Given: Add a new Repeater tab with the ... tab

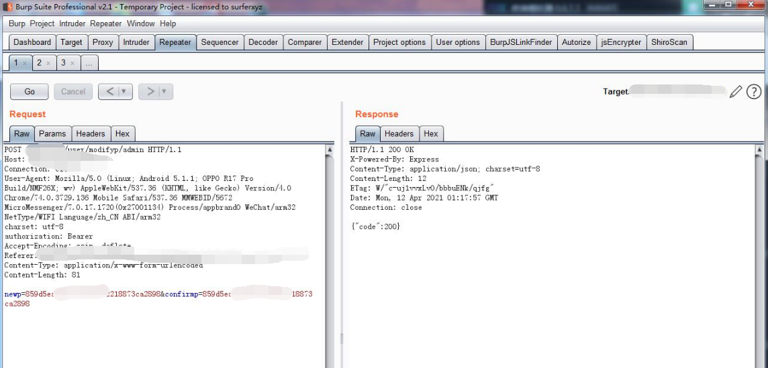Looking at the screenshot, I should pyautogui.click(x=90, y=63).
